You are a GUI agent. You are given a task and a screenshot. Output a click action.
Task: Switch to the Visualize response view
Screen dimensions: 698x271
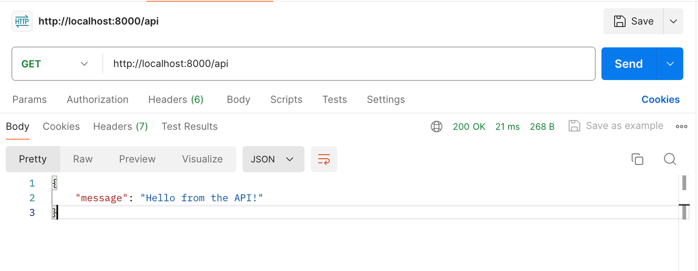tap(202, 159)
